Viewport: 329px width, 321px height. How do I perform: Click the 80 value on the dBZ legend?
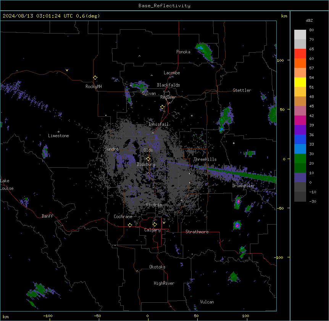coord(311,30)
